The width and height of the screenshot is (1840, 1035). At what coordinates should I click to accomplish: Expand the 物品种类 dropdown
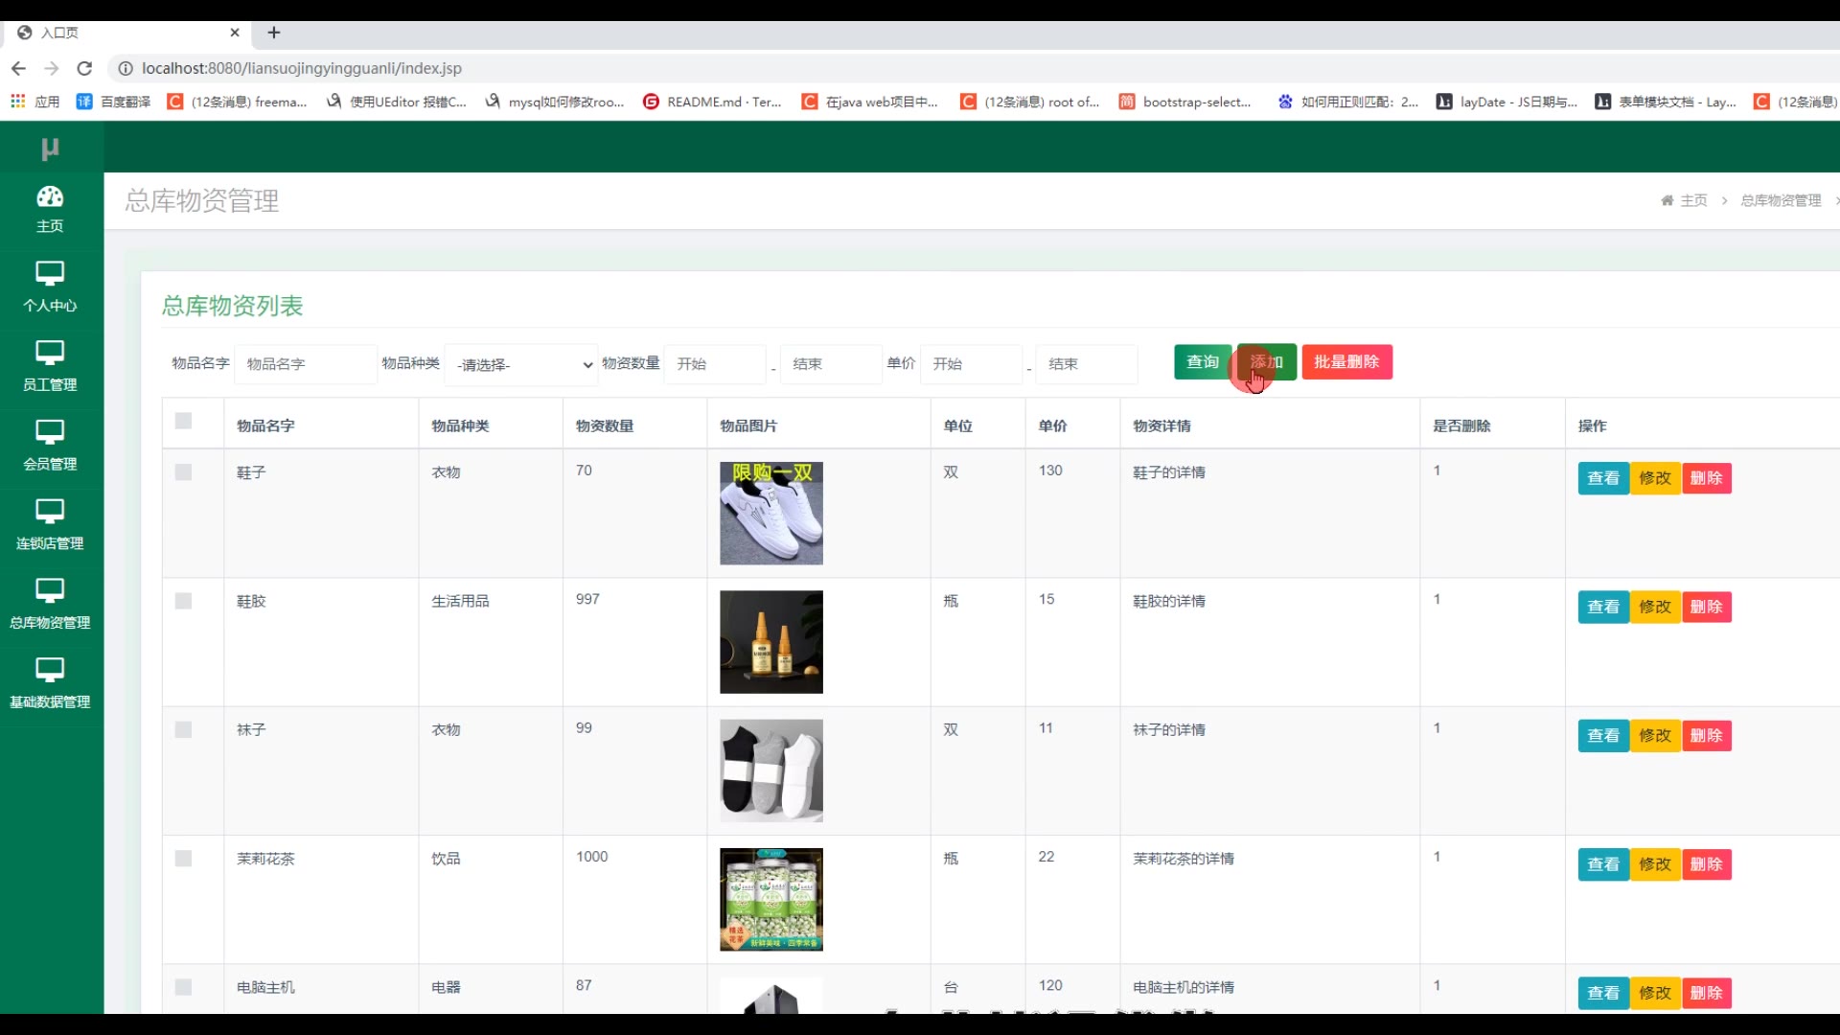click(x=521, y=364)
